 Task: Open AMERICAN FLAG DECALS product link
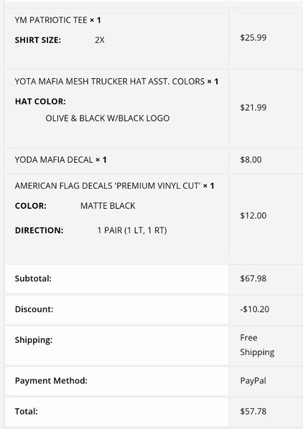(x=108, y=186)
